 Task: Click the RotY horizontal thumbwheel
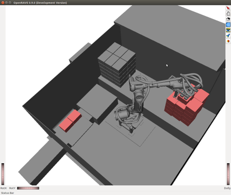tap(28, 188)
